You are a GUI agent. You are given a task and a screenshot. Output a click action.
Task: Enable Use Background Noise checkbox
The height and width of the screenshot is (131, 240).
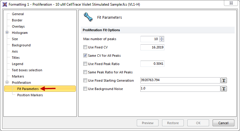(x=85, y=89)
